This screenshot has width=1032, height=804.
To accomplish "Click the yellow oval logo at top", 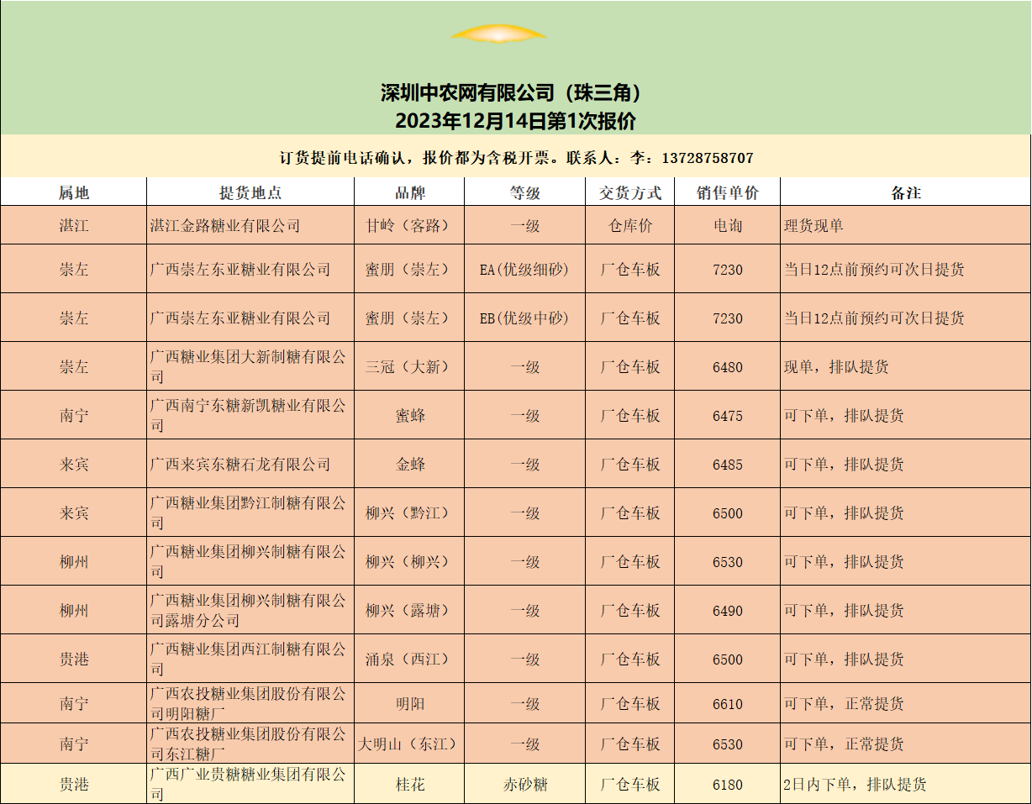I will coord(498,34).
